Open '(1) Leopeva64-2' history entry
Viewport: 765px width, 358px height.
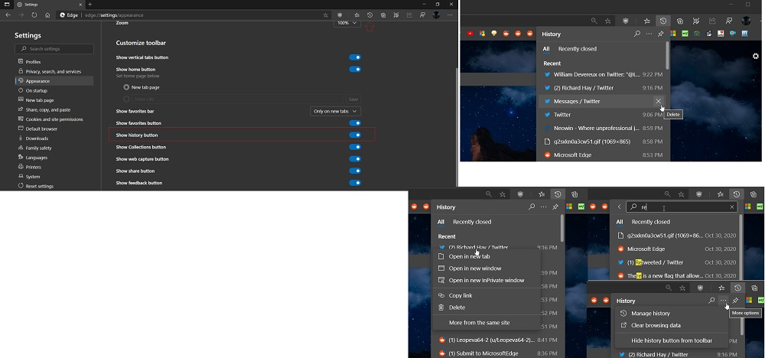(496, 340)
